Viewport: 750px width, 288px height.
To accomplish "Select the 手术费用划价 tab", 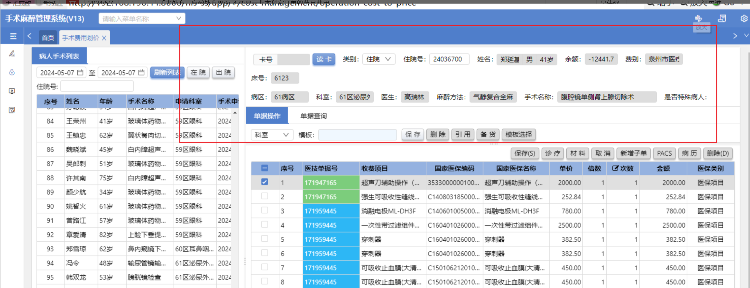I will (x=84, y=38).
